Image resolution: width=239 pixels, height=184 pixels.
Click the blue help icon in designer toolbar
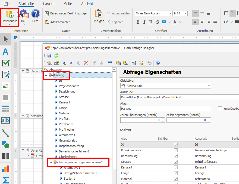tap(158, 63)
